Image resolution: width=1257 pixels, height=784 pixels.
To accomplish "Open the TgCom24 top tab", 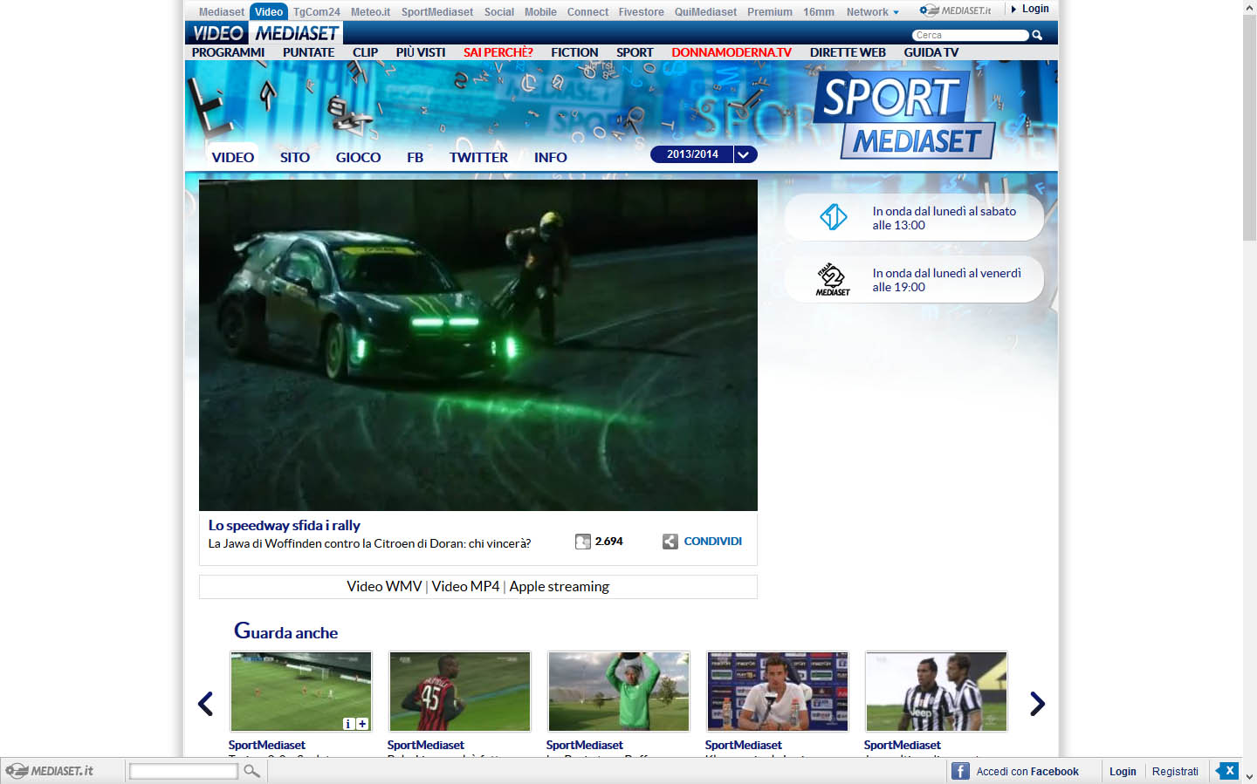I will (316, 12).
